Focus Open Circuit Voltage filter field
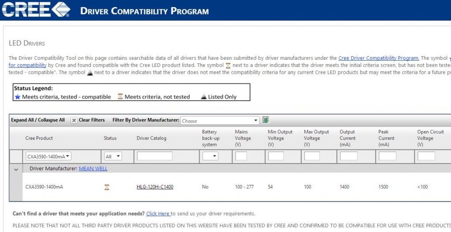 [x=426, y=156]
